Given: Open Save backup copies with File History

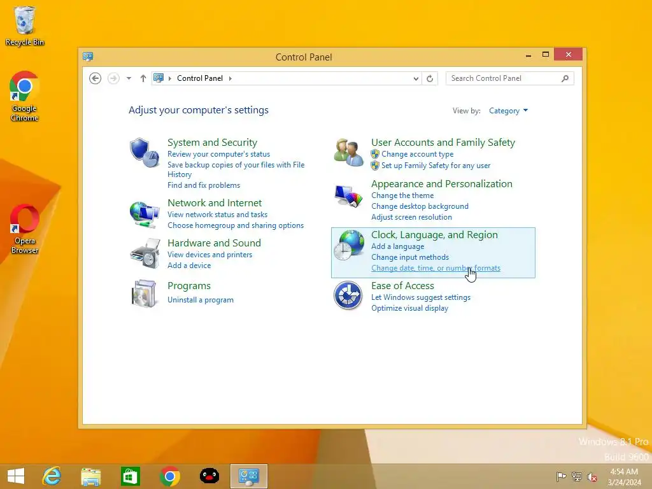Looking at the screenshot, I should click(x=236, y=169).
